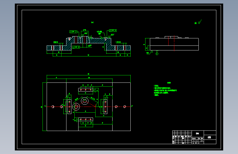Click the large concentric circle in plan view
Viewport: 238px width, 154px height.
coord(76,107)
